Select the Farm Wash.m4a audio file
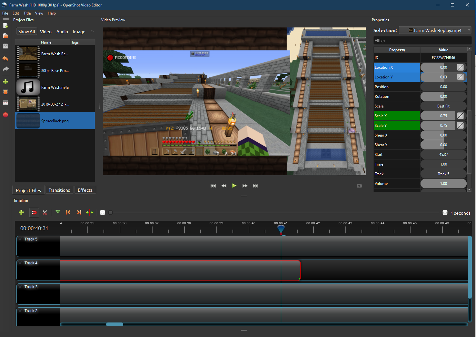476x337 pixels. click(55, 87)
